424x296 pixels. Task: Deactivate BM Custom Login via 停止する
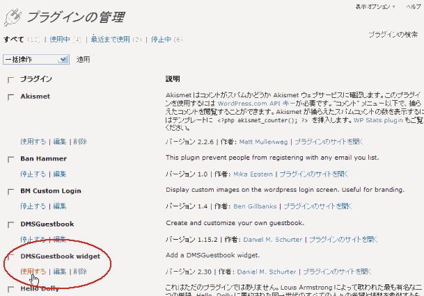pyautogui.click(x=33, y=206)
